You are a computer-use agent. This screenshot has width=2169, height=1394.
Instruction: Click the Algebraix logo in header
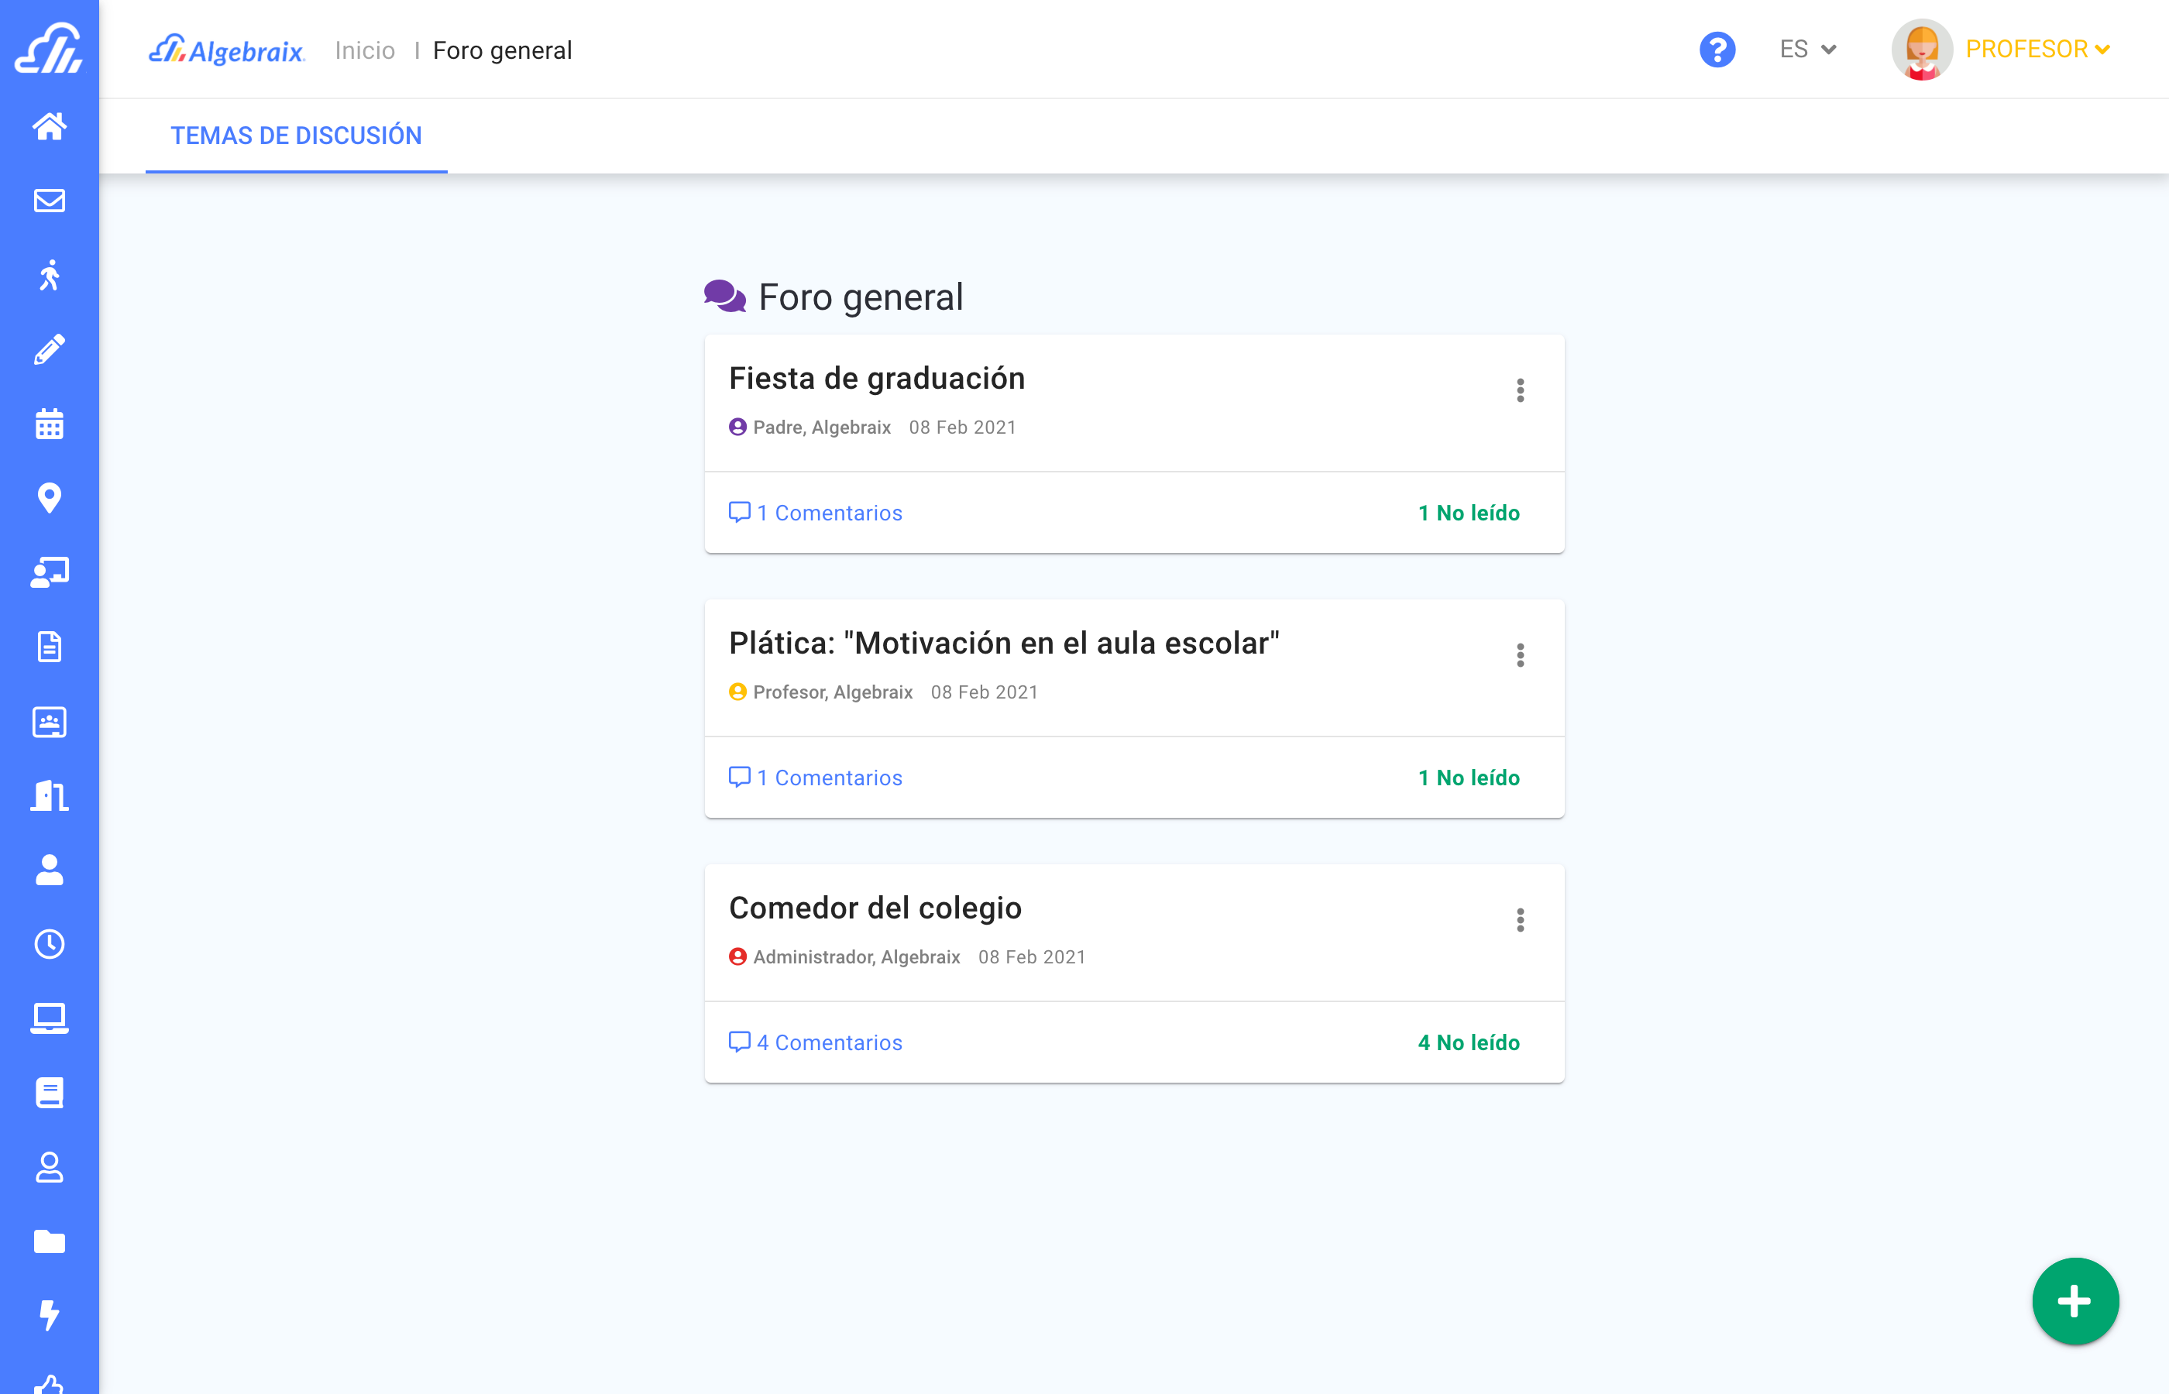tap(226, 50)
